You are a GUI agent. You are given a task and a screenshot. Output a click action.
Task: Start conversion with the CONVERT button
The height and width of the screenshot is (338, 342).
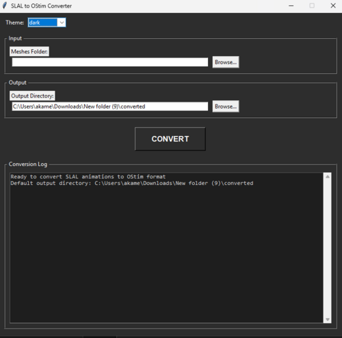170,139
